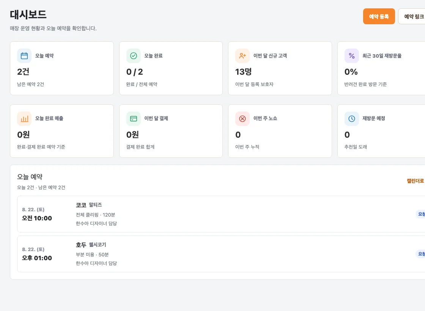Click the 완료·결제 완료 예약 기준 caption

(41, 147)
